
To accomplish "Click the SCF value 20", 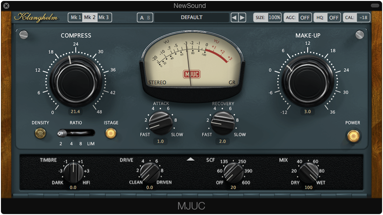I will pos(233,188).
